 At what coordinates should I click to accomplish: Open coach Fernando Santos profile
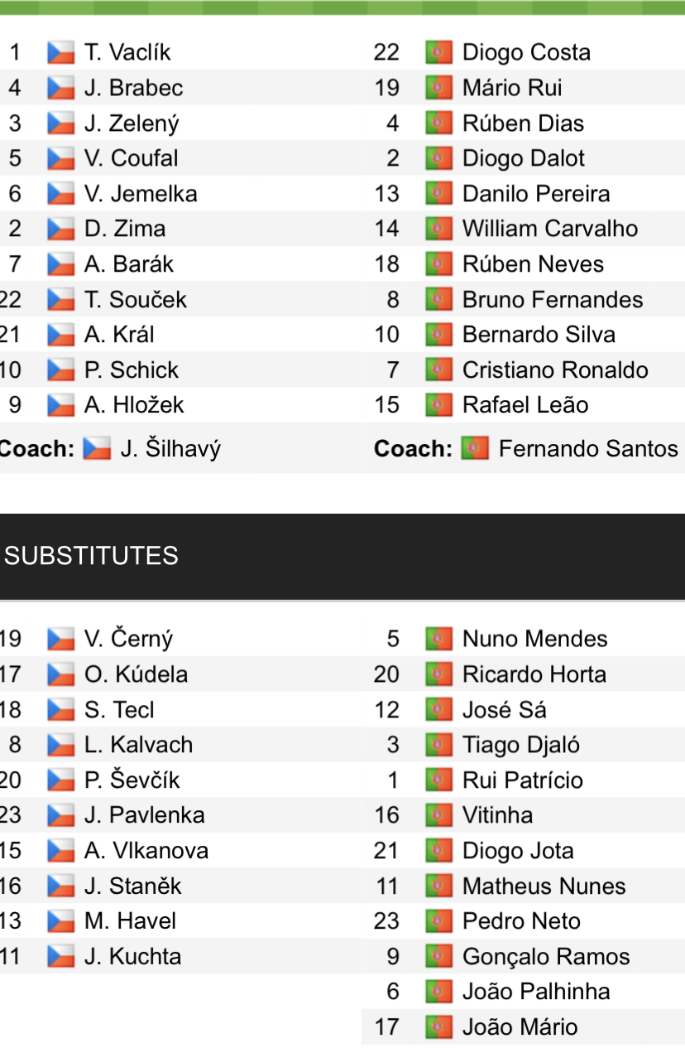[588, 449]
